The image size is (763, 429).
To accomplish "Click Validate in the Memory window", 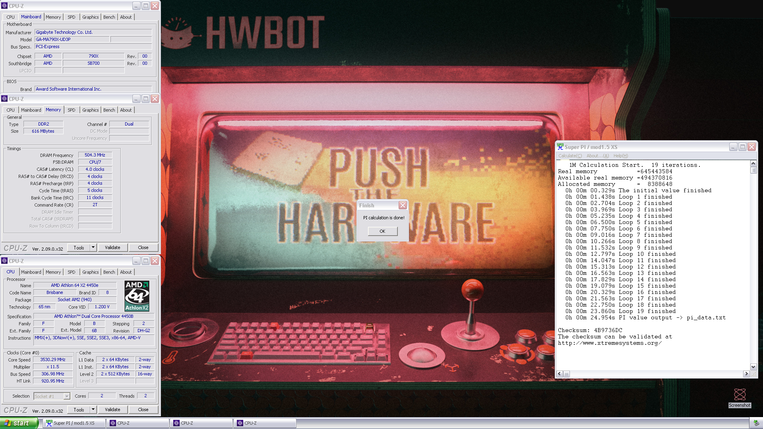I will [112, 247].
